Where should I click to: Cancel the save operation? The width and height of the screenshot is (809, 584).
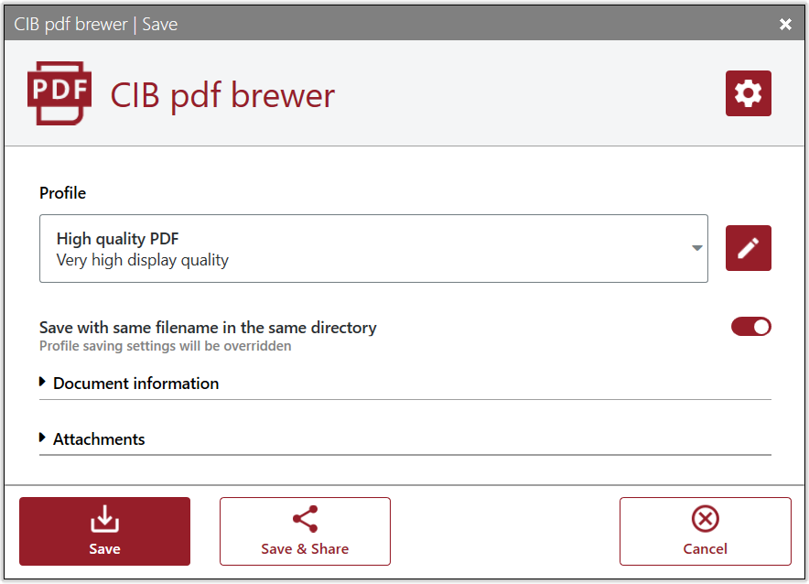[706, 532]
